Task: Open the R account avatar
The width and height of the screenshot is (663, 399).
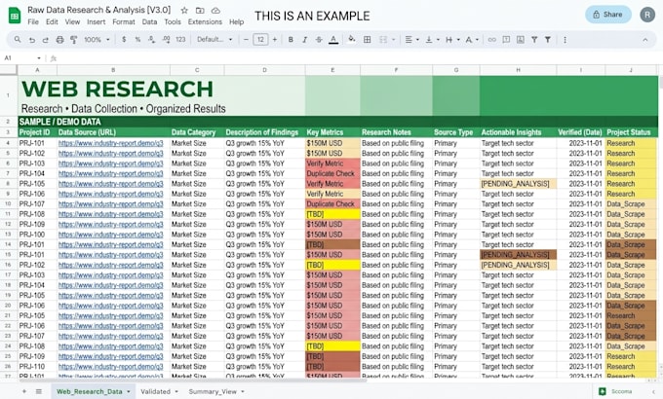Action: click(x=647, y=15)
